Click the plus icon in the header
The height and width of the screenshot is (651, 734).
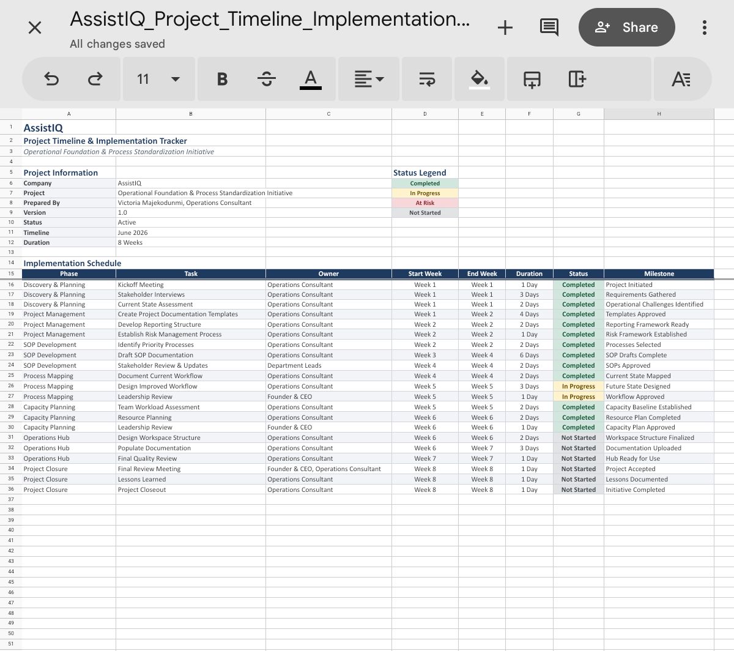click(505, 28)
